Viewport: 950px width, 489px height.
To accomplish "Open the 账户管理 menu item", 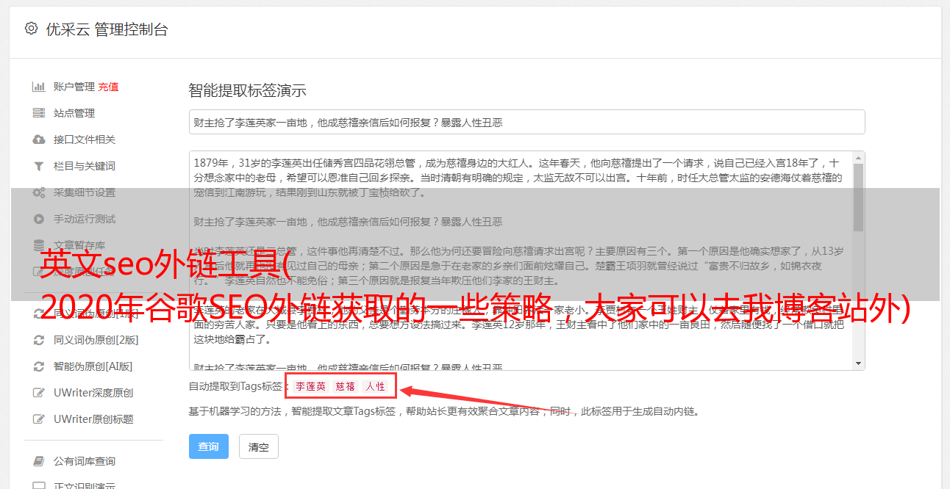I will [74, 87].
